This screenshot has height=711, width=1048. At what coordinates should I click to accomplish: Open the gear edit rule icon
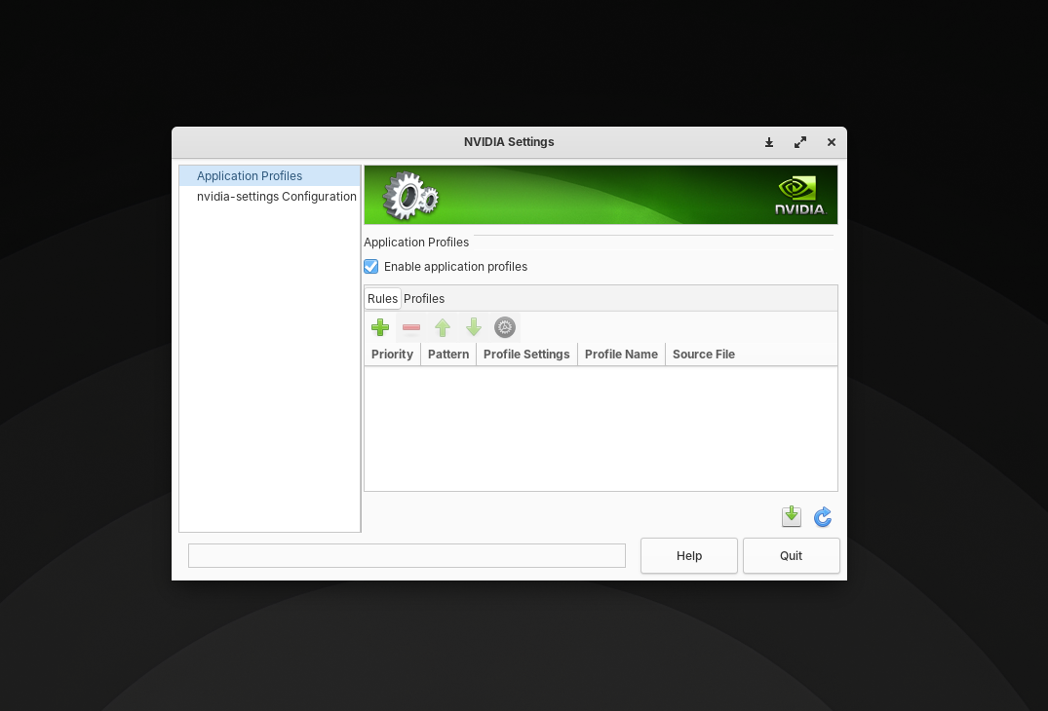(505, 327)
